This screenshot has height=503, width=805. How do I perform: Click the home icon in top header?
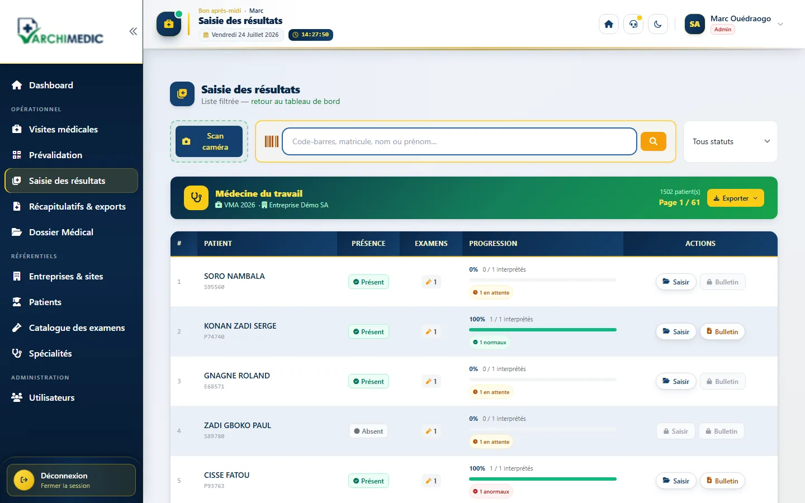tap(609, 24)
